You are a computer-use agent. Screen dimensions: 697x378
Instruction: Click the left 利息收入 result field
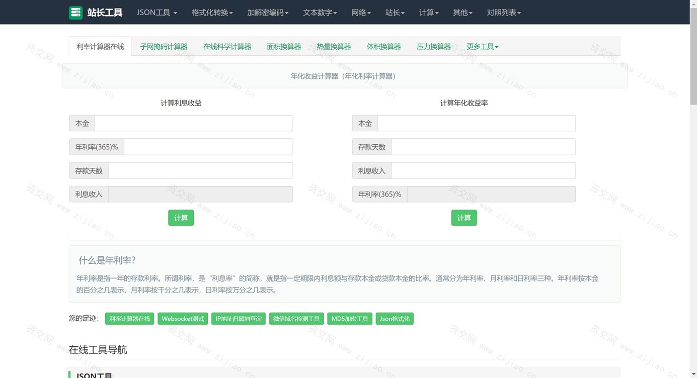[x=200, y=194]
